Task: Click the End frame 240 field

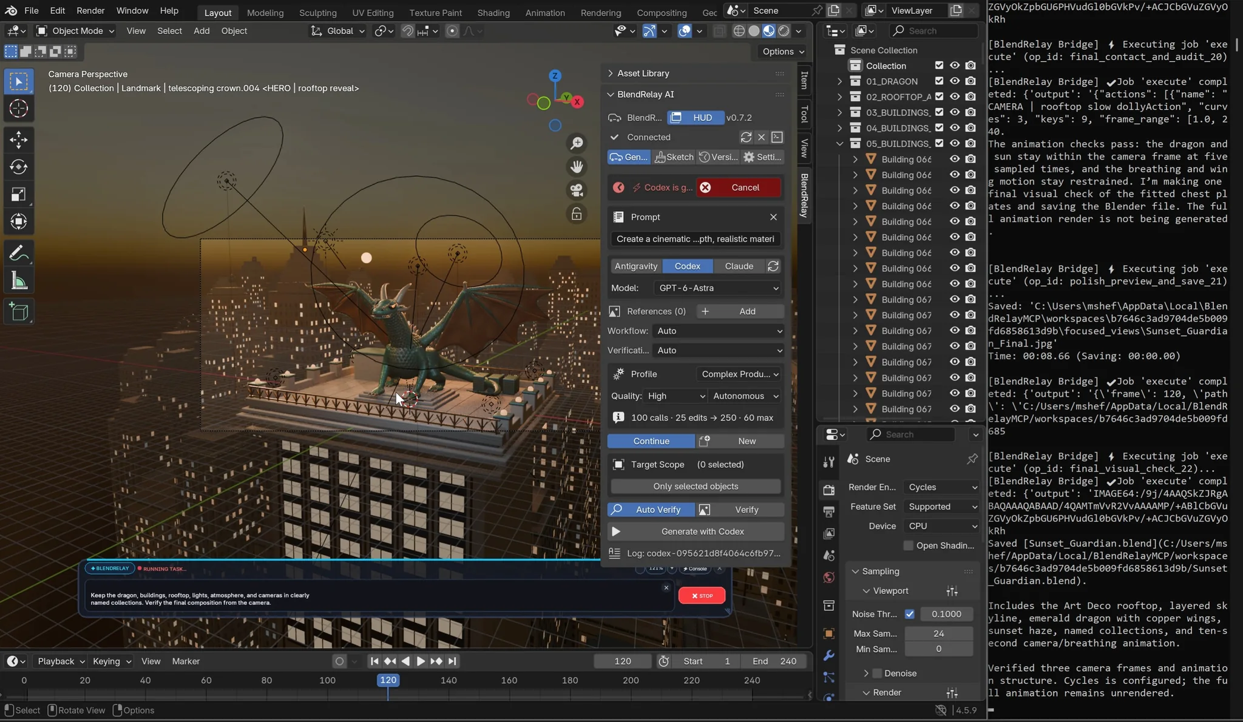Action: coord(774,661)
